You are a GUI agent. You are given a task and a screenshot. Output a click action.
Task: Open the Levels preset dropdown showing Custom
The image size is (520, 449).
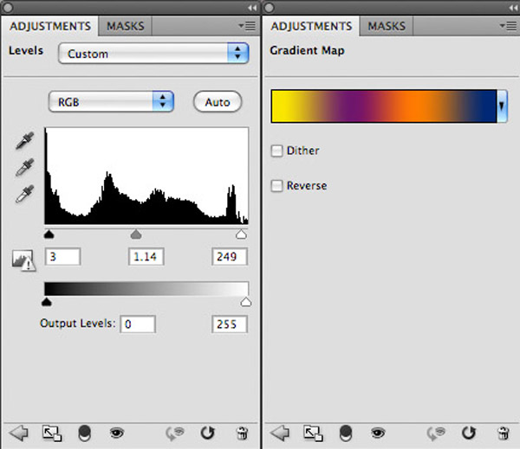[x=153, y=53]
